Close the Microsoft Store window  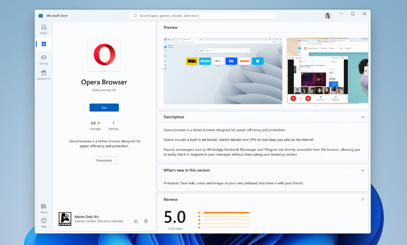365,14
